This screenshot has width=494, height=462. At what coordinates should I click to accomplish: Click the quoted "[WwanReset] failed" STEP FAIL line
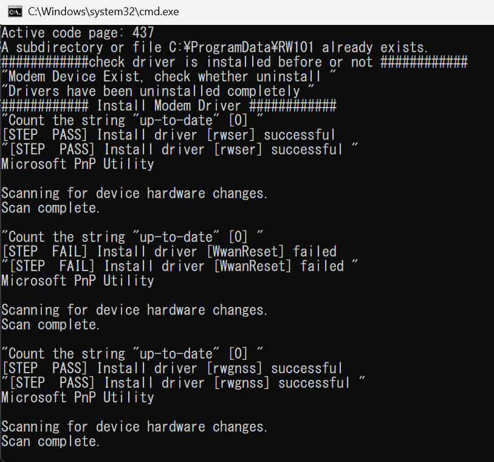(x=179, y=266)
